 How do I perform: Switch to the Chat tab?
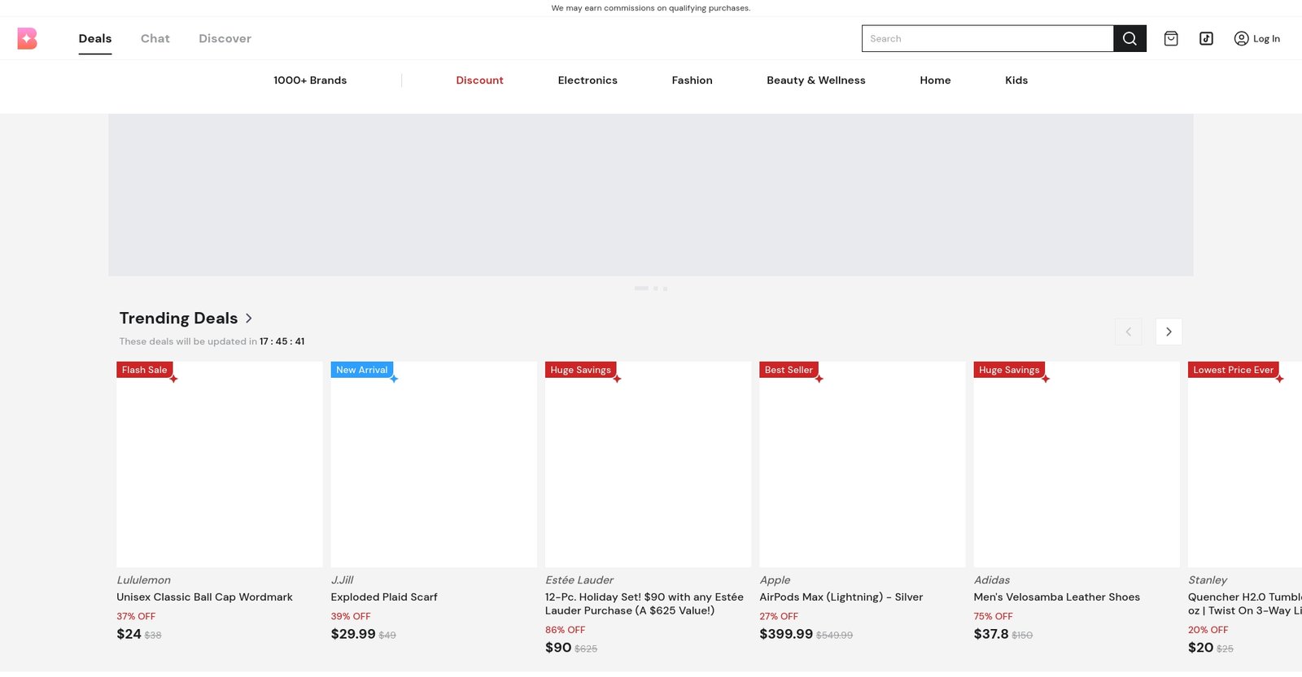tap(155, 38)
